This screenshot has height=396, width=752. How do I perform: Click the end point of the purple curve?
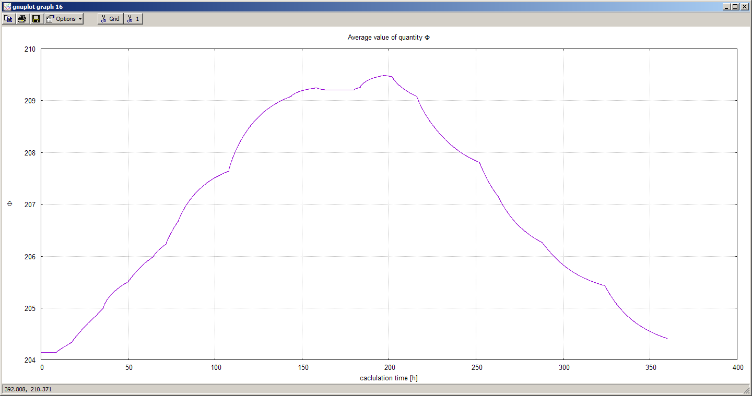click(x=667, y=339)
